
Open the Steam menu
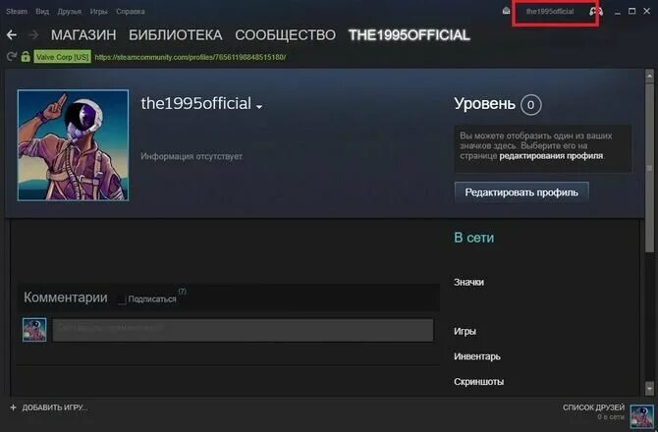17,12
